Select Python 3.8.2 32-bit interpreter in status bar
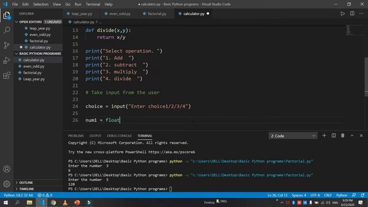 [x=18, y=195]
